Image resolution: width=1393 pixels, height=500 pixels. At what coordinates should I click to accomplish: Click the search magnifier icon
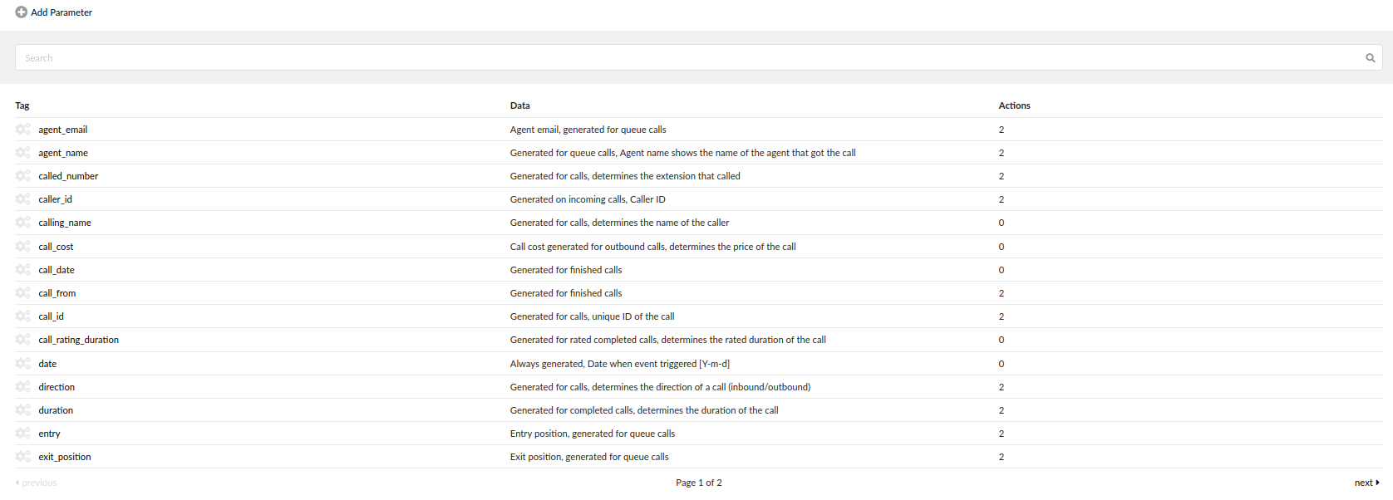(1370, 57)
